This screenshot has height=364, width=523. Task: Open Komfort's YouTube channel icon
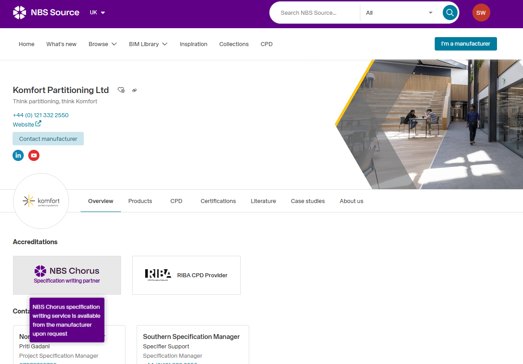(x=34, y=155)
